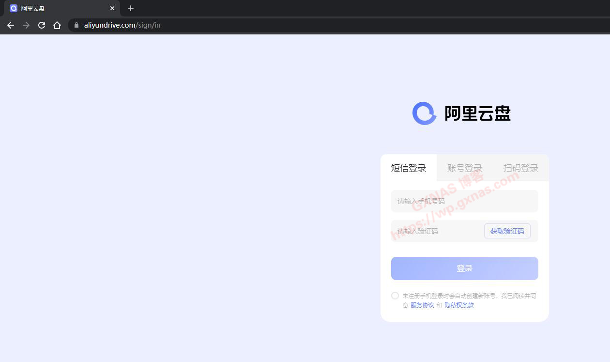This screenshot has width=610, height=362.
Task: Click the browser forward arrow
Action: (26, 25)
